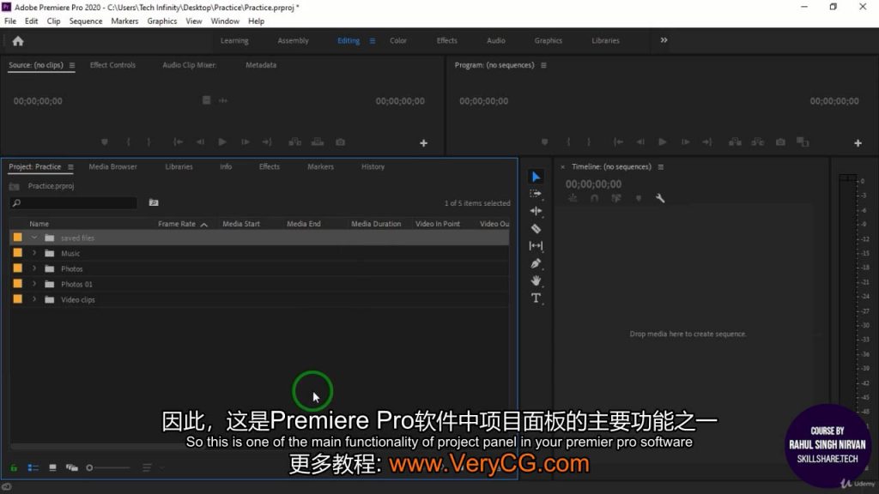
Task: Go to the Home screen icon
Action: point(18,41)
